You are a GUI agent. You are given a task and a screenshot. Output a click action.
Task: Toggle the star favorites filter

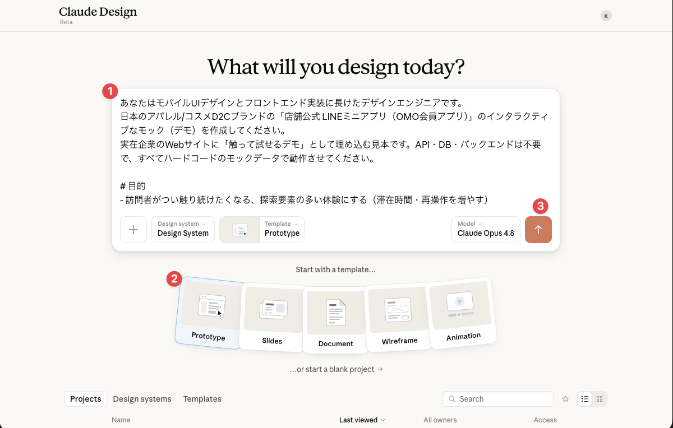pos(565,399)
